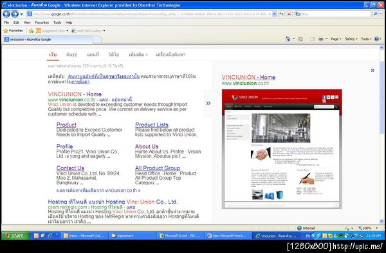Image resolution: width=386 pixels, height=253 pixels.
Task: Click Internet Explorer quick launch icon
Action: [50, 236]
